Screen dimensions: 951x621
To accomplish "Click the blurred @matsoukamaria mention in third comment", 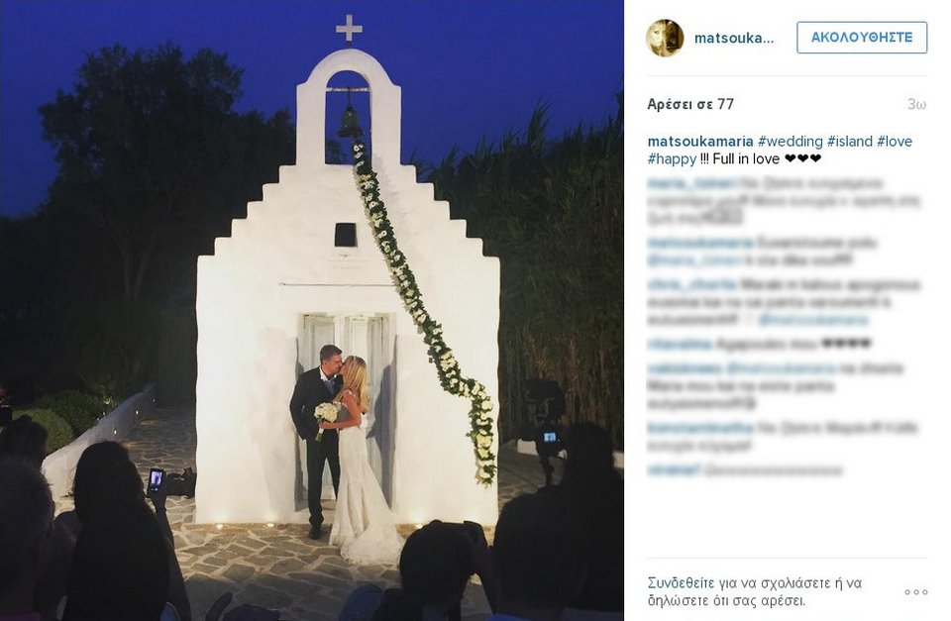I will coord(813,320).
